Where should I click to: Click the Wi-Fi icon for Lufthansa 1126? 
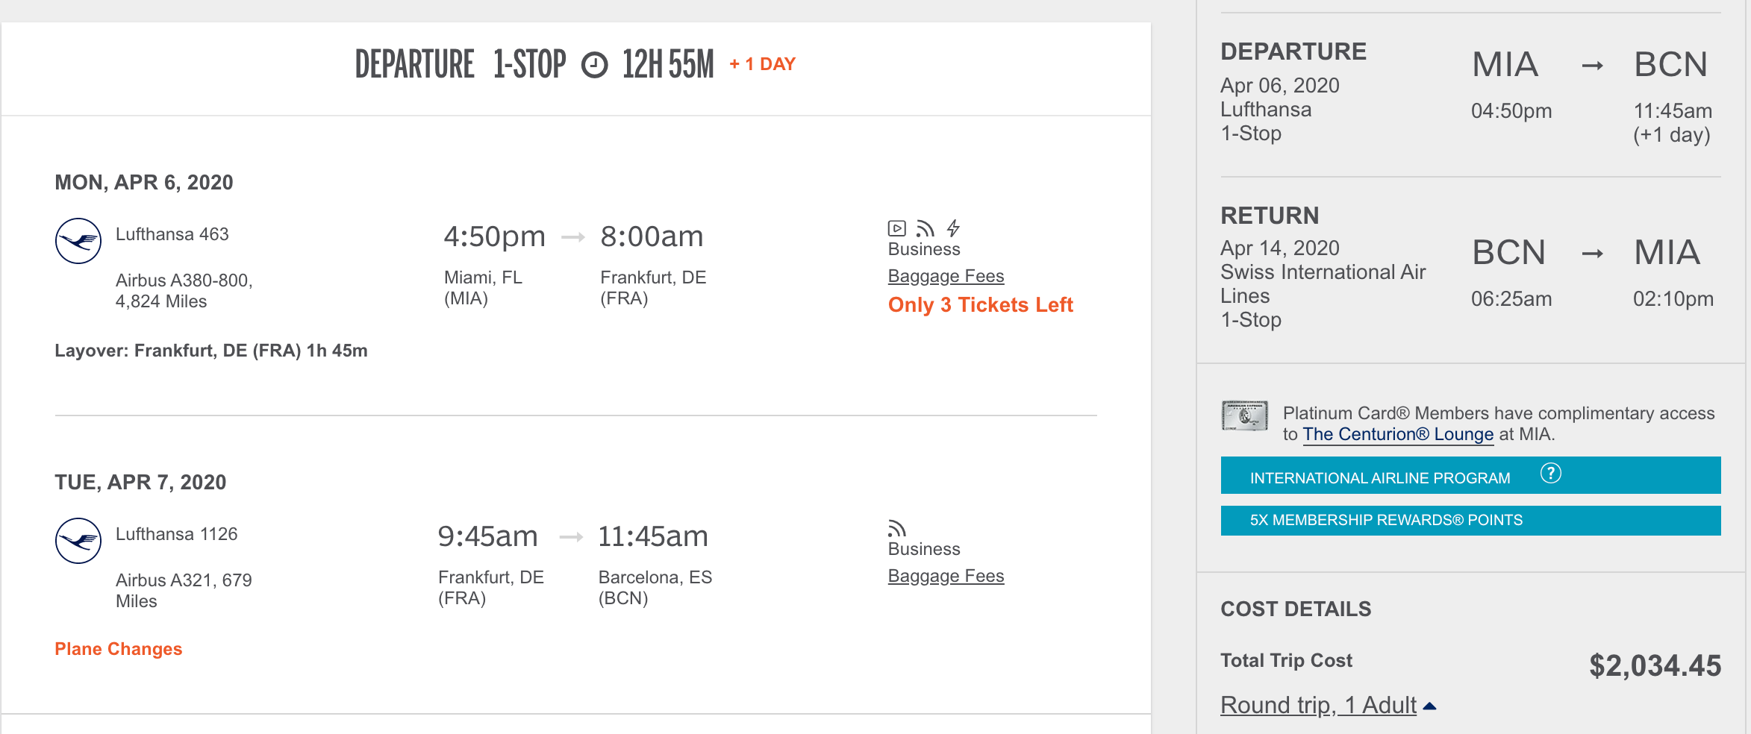pos(896,529)
